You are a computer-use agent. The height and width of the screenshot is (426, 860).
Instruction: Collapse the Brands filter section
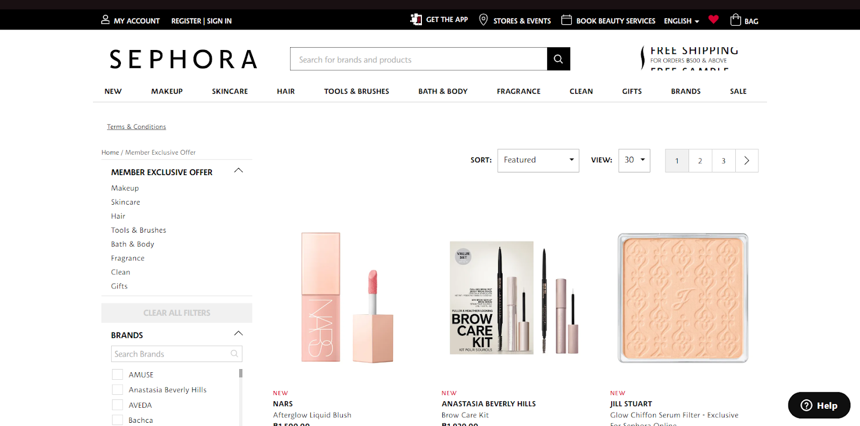pos(239,334)
